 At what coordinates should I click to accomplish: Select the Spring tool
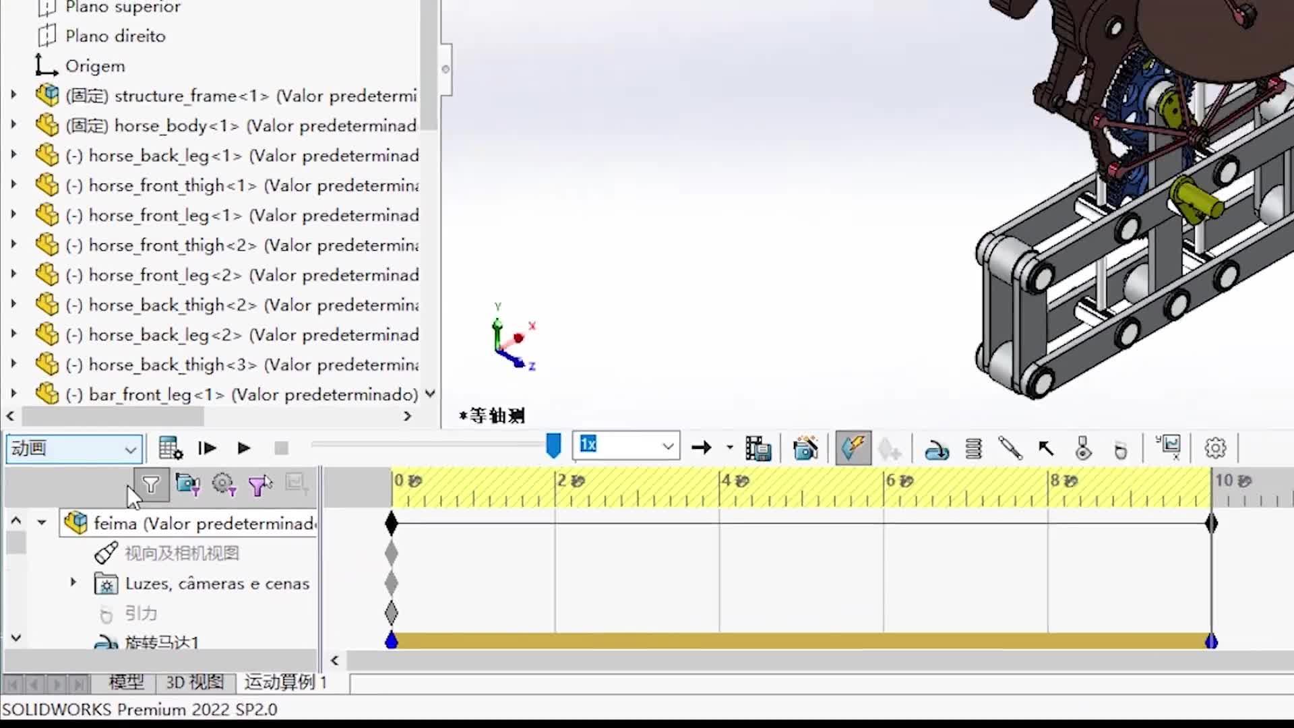pos(973,448)
